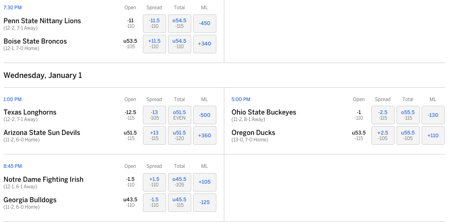The width and height of the screenshot is (450, 224).
Task: Pick Boise State +340 moneyline
Action: (205, 44)
